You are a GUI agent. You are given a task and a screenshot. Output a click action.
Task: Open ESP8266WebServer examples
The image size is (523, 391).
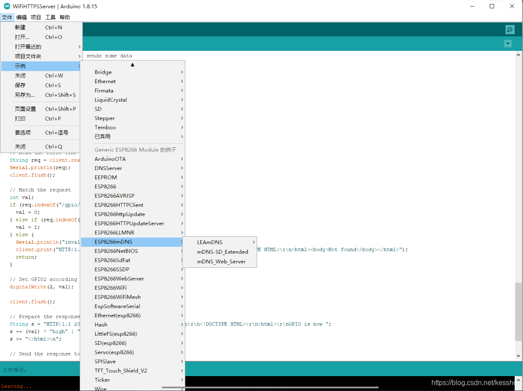click(x=133, y=279)
